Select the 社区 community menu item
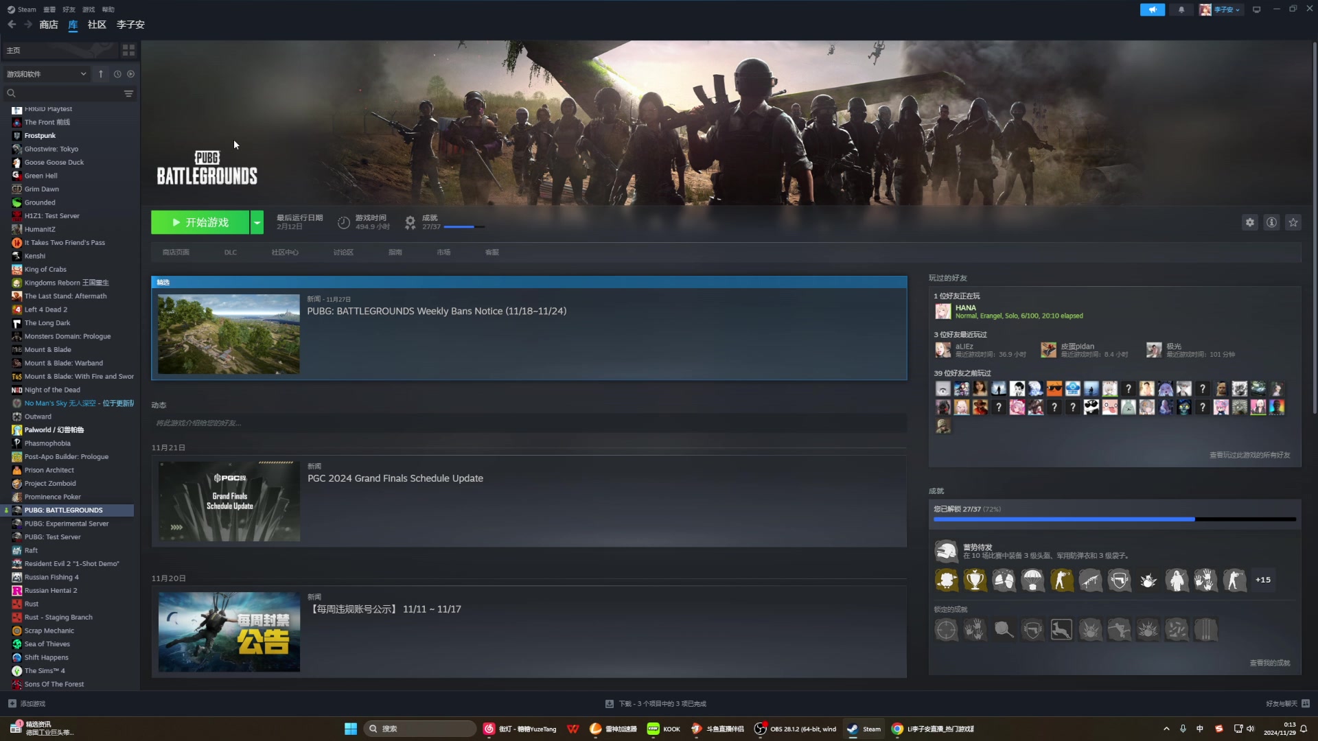The image size is (1318, 741). point(96,25)
